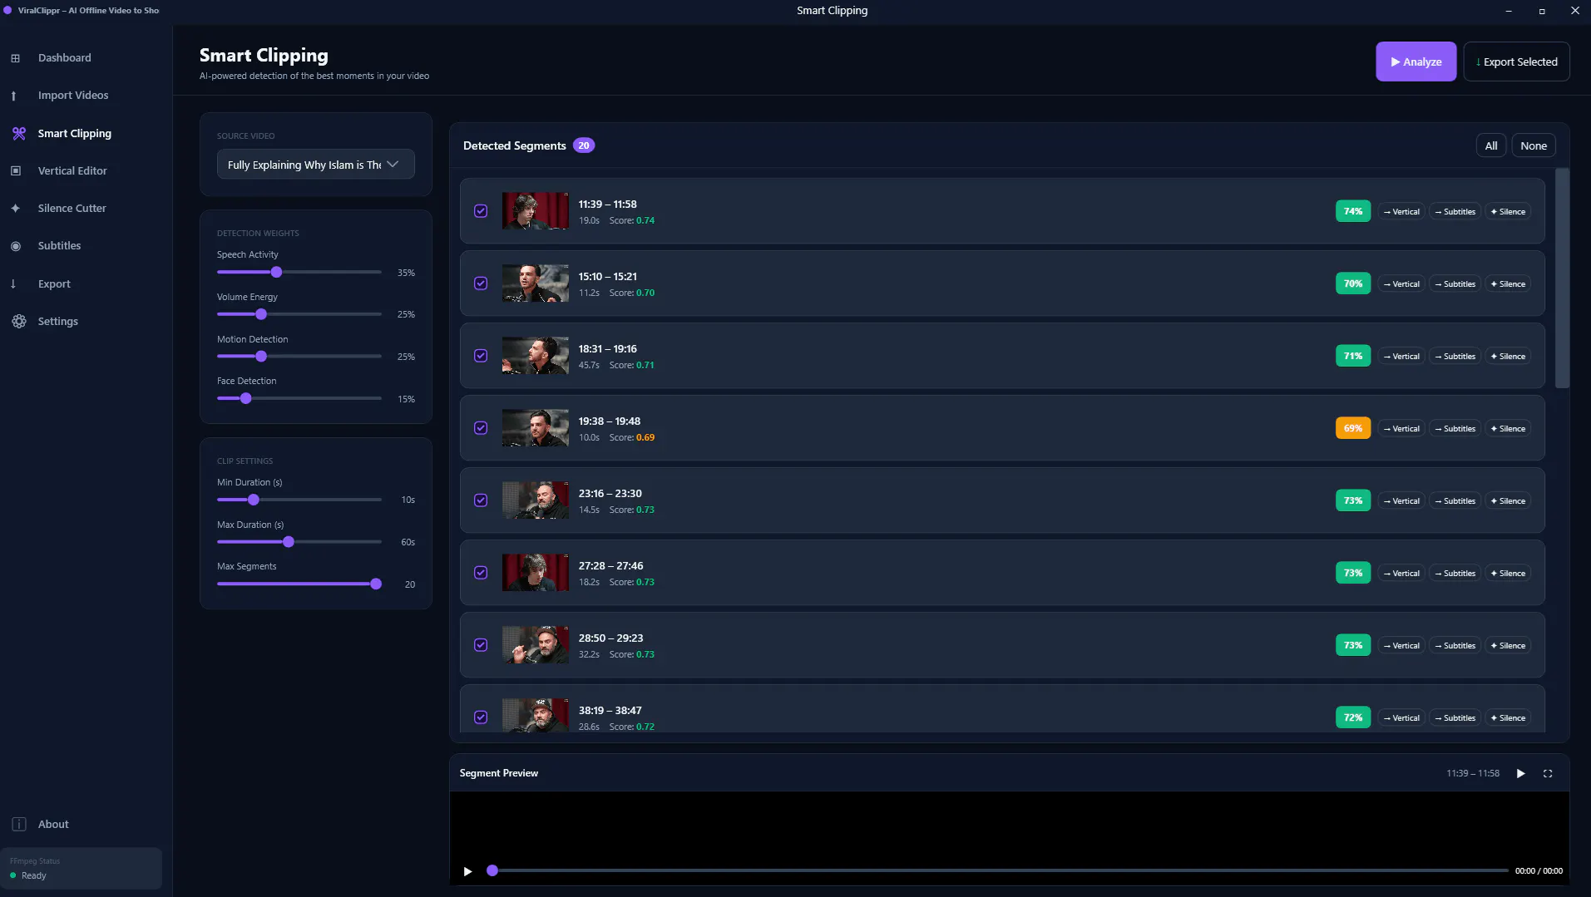Viewport: 1591px width, 897px height.
Task: Open the Subtitles icon in sidebar
Action: click(15, 246)
